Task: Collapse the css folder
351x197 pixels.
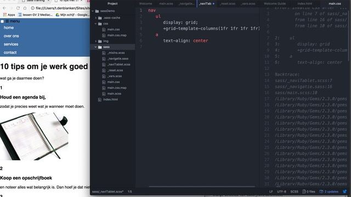Action: coord(96,24)
